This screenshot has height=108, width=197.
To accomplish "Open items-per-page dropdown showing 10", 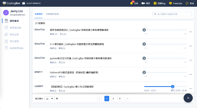I will click(x=50, y=99).
